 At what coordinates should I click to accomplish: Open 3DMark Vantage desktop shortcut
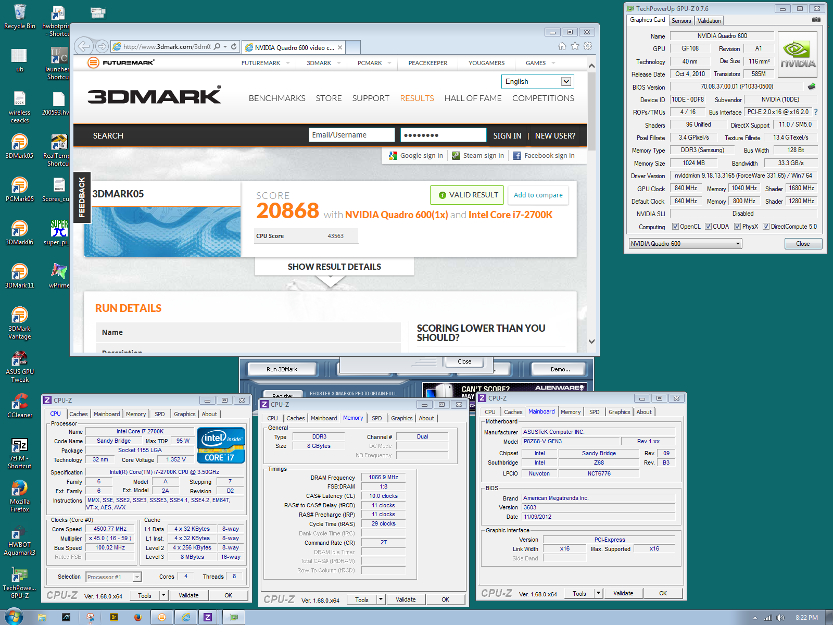tap(19, 323)
